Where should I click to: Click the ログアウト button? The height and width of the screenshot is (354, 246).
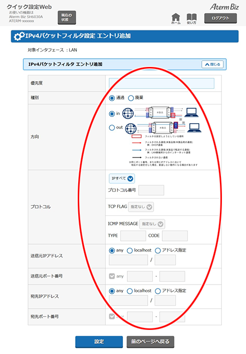coord(220,18)
